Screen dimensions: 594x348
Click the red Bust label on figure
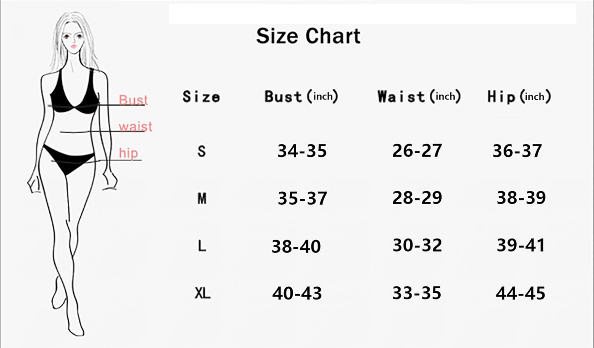point(133,100)
